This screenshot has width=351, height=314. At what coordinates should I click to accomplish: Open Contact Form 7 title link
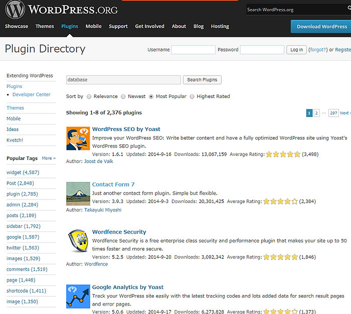pyautogui.click(x=113, y=184)
